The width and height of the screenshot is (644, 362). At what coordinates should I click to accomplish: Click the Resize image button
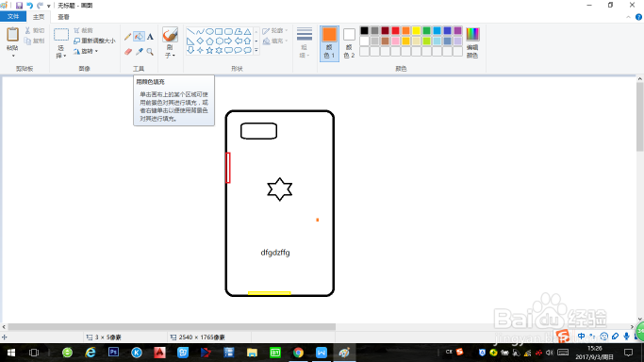(94, 41)
